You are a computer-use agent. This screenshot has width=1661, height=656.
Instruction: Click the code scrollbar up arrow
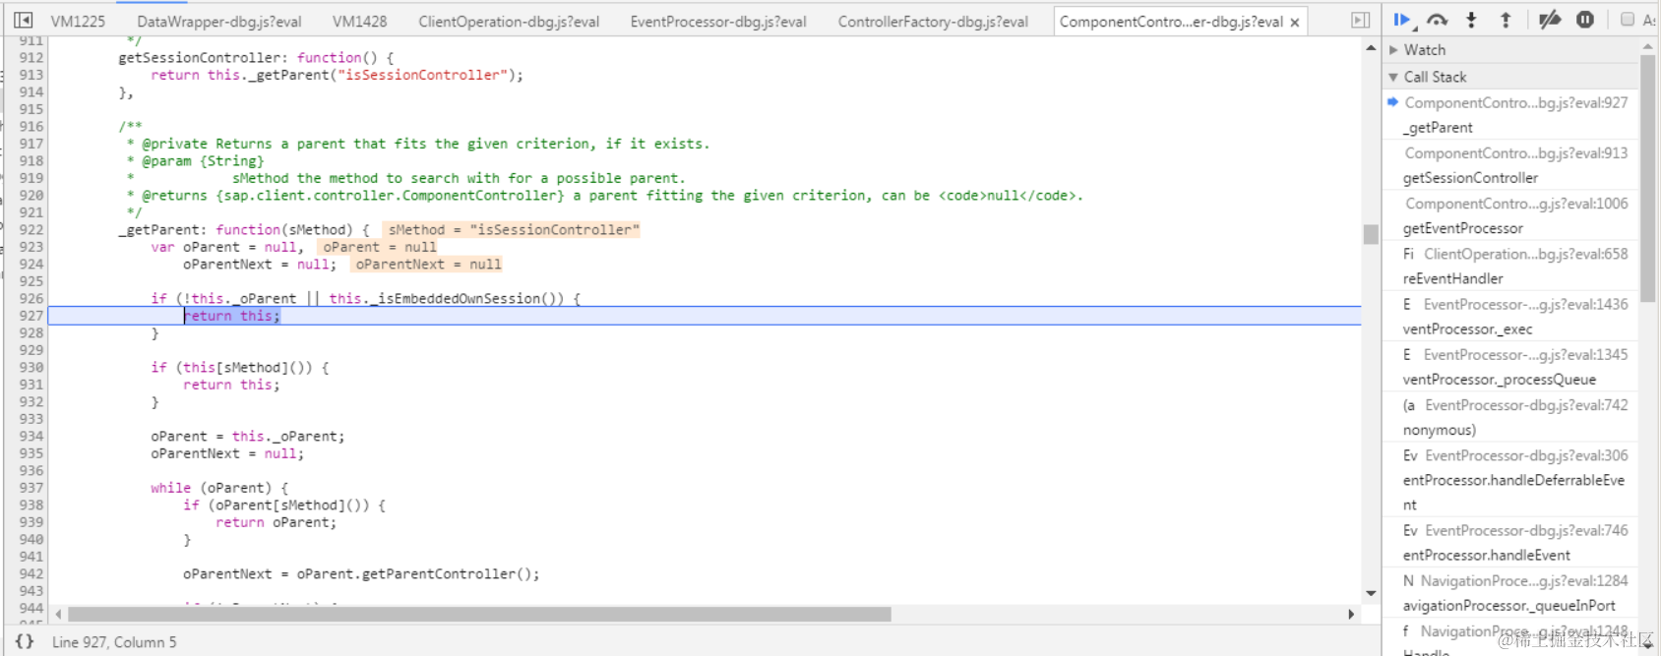(x=1371, y=47)
